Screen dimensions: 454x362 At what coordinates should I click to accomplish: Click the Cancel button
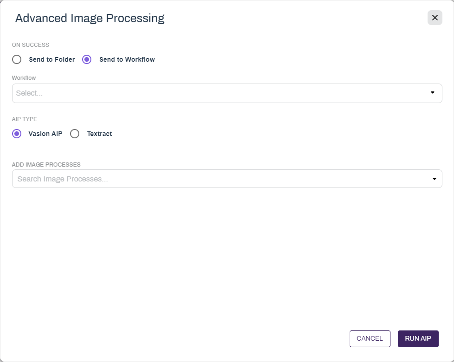370,338
